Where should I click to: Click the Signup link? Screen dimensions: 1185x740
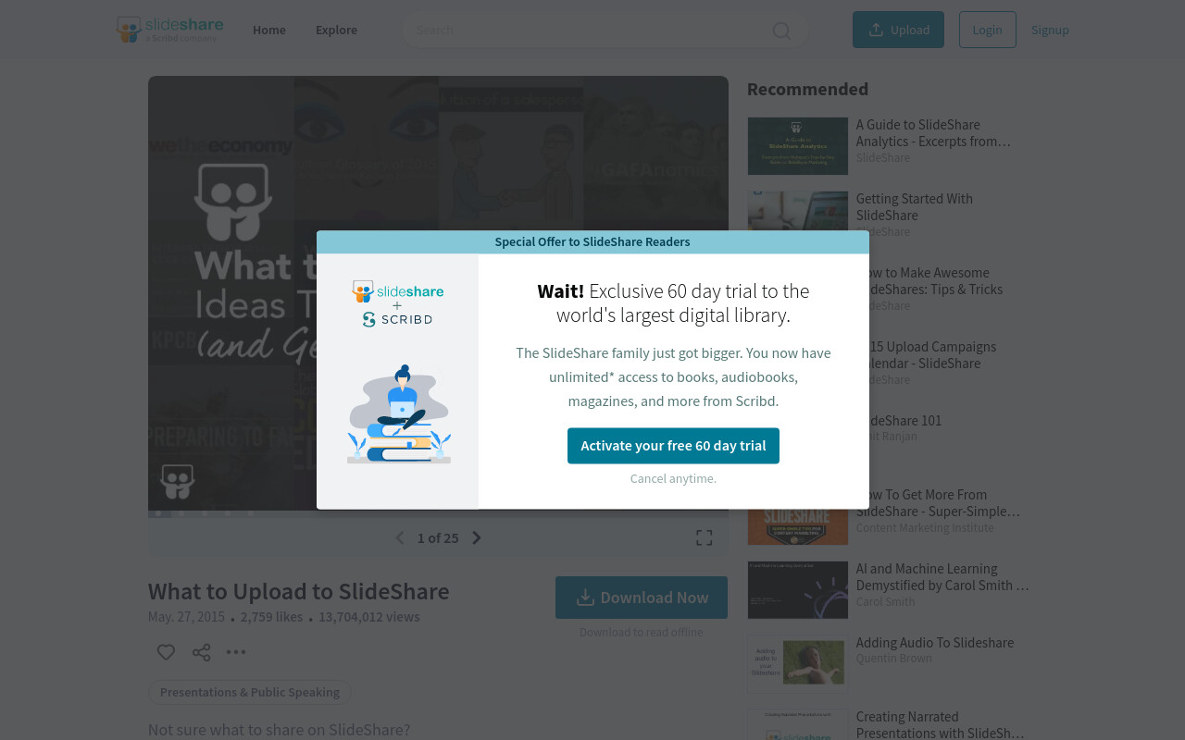point(1050,30)
